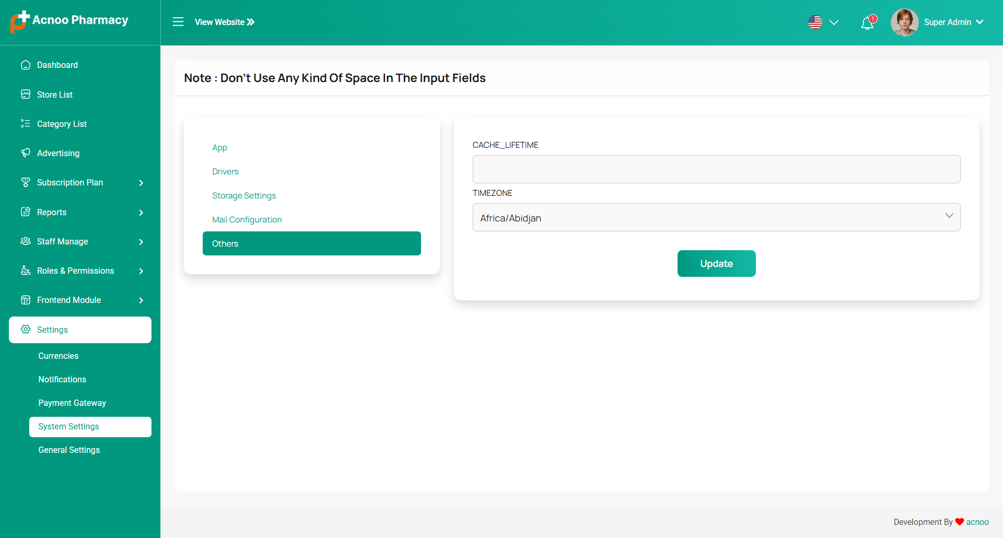Expand the Reports submenu arrow

point(141,213)
